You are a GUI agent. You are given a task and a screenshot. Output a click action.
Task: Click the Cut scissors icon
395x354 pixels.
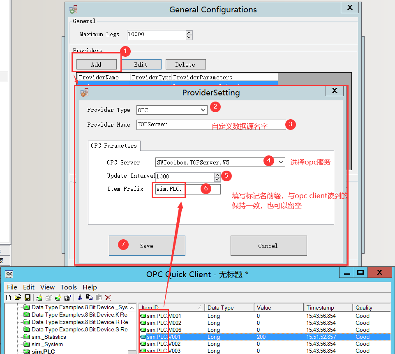pos(80,297)
